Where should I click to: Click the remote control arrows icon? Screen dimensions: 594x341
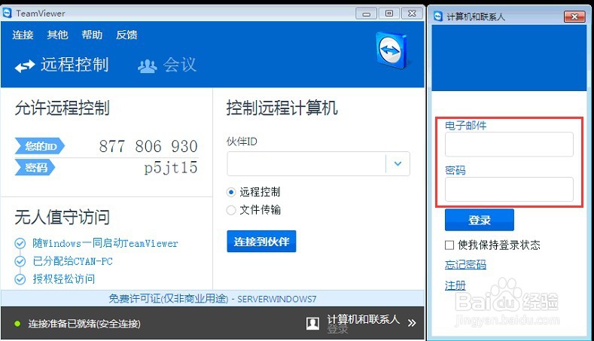coord(25,66)
